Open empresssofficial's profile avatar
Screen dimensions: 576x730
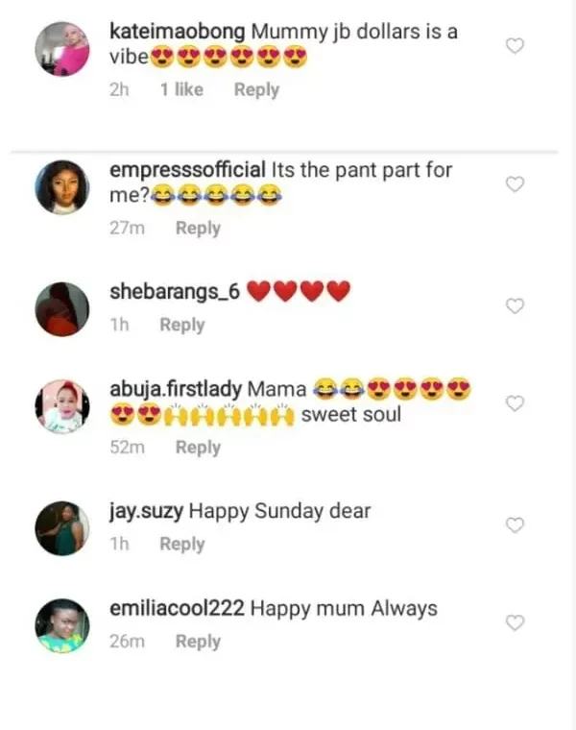[x=62, y=185]
